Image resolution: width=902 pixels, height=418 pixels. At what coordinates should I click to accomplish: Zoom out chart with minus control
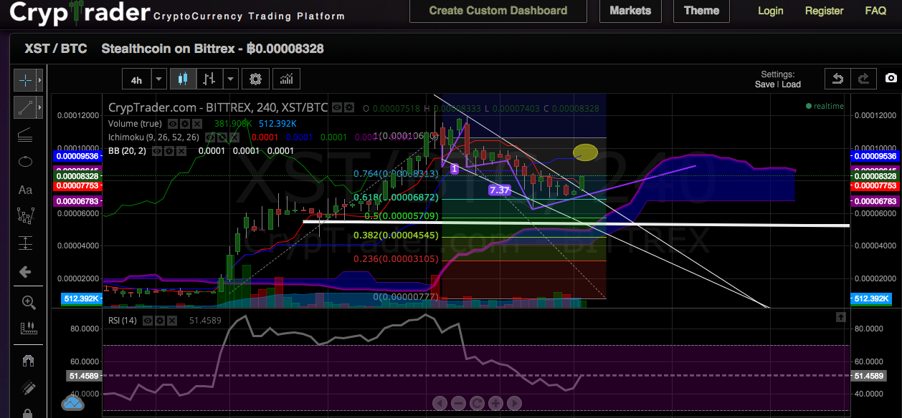coord(459,403)
